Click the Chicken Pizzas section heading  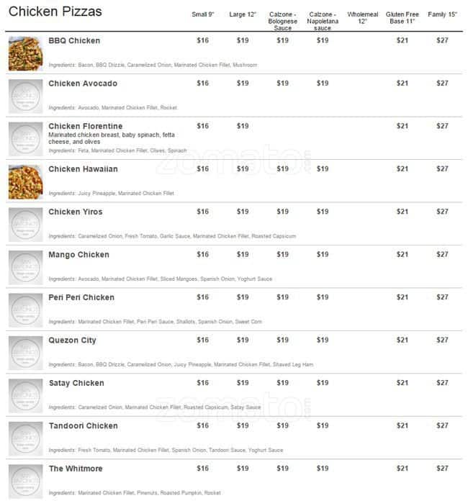pos(55,12)
